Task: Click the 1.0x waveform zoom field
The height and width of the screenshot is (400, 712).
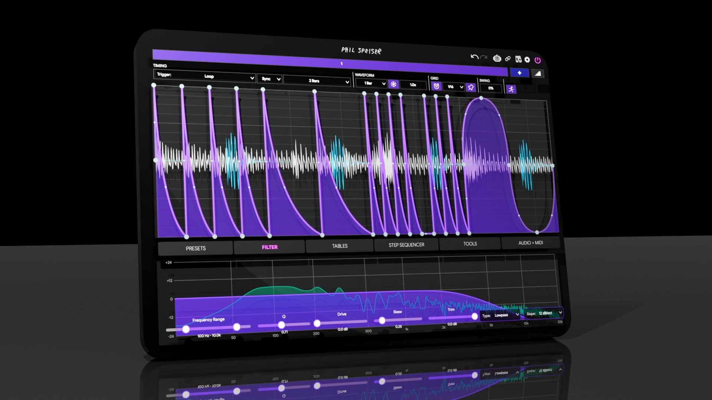Action: point(413,85)
